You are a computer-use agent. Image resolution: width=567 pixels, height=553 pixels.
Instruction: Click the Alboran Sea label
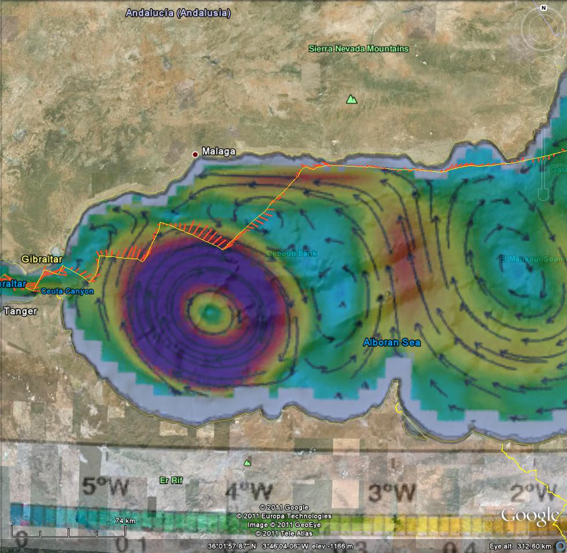click(x=391, y=342)
